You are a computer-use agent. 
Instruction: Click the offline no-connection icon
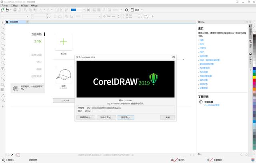point(16,88)
